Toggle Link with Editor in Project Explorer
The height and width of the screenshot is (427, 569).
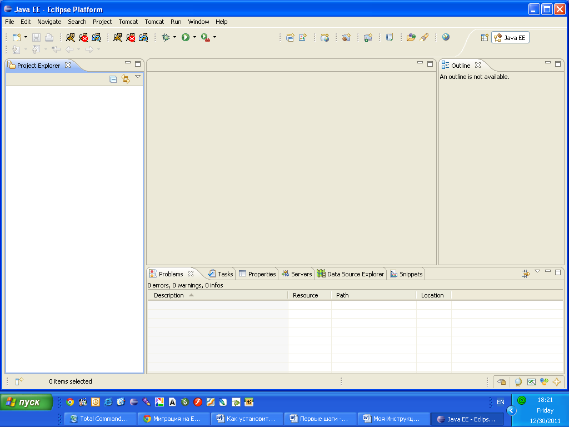pos(126,79)
